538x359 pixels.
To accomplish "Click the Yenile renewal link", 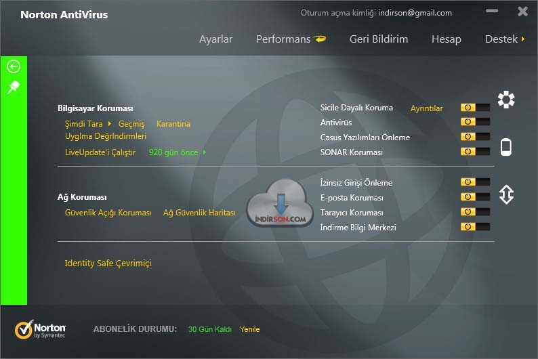I will 250,329.
